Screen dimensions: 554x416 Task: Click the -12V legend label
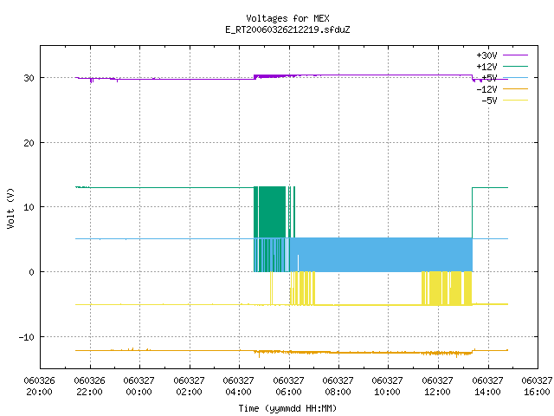tap(486, 89)
